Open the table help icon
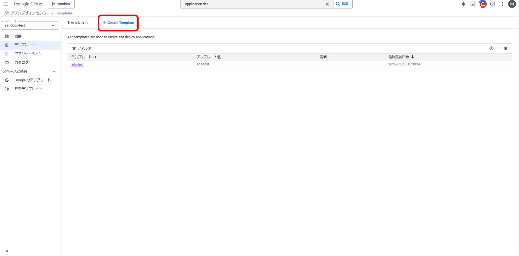 [x=491, y=48]
